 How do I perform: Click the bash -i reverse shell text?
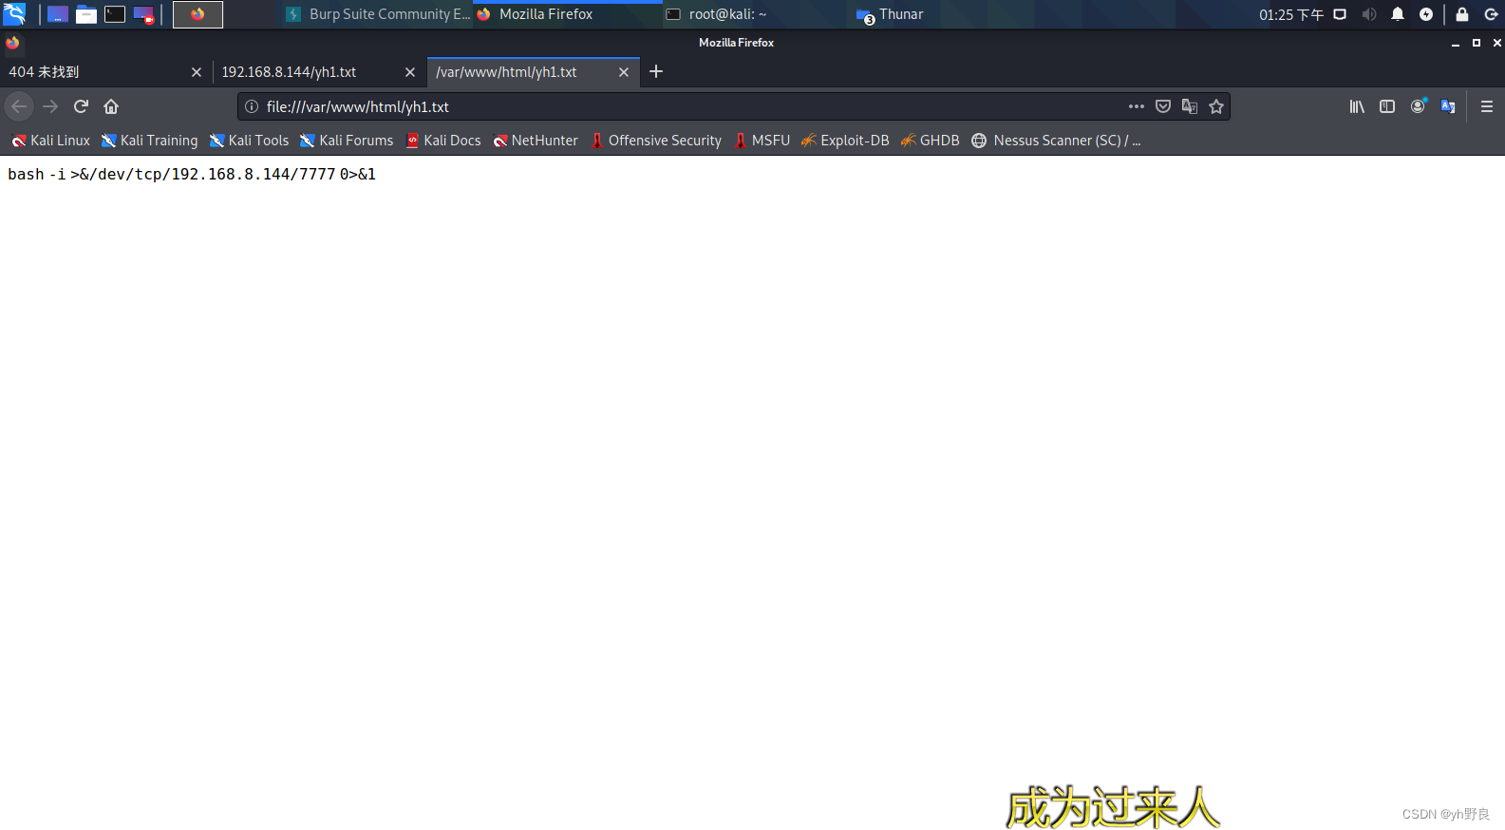(x=192, y=175)
